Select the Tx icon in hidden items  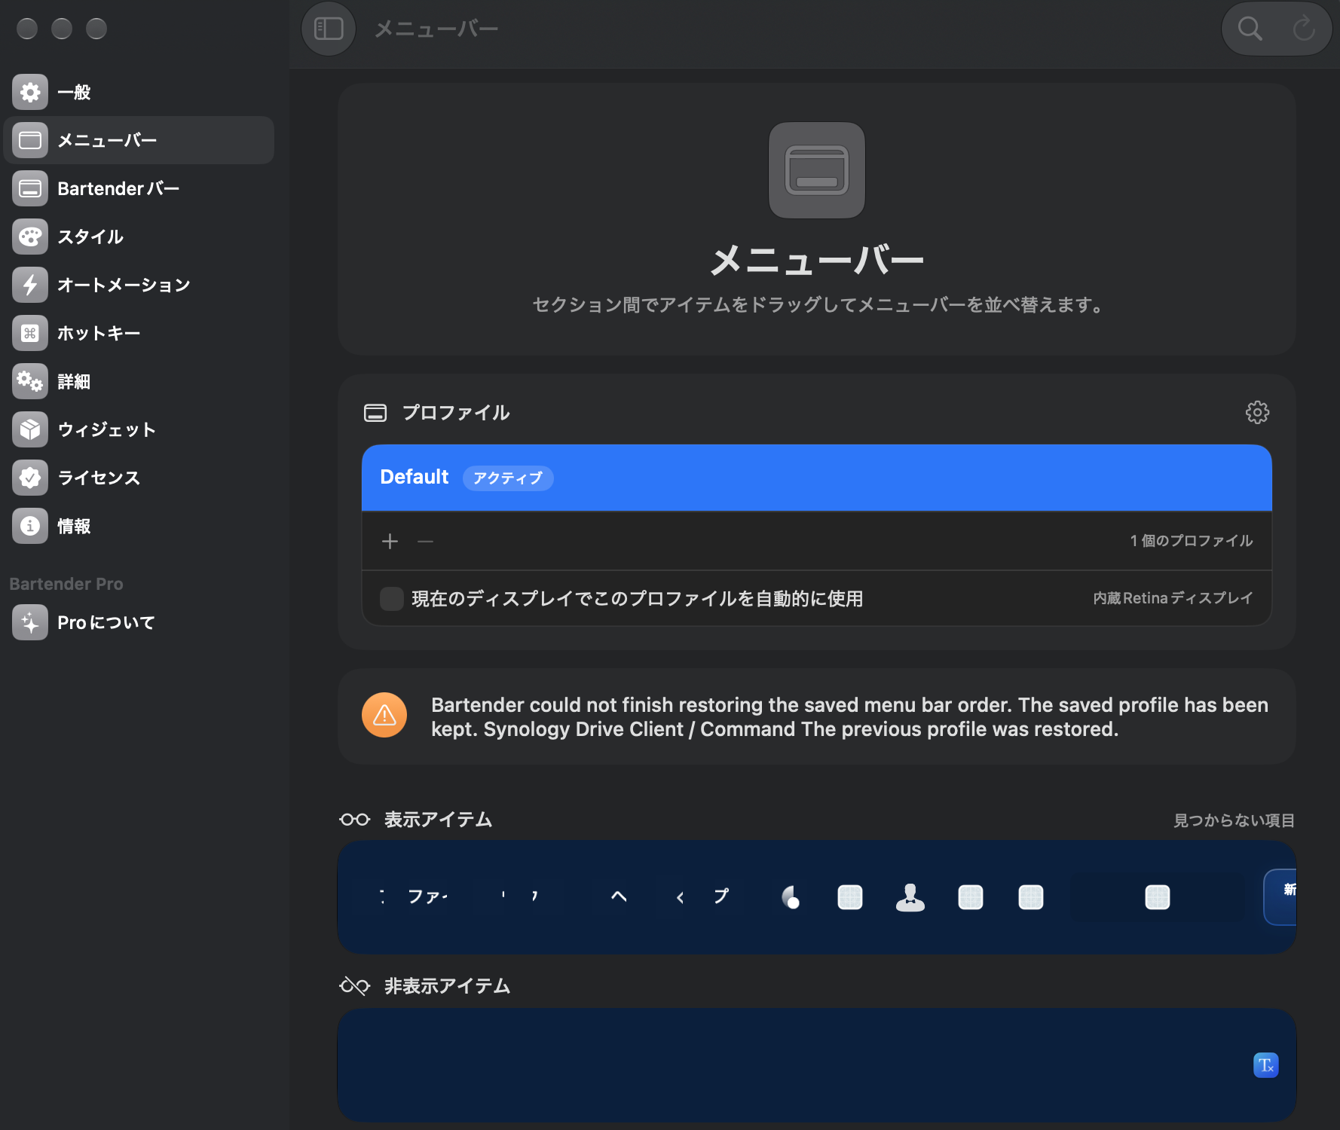point(1266,1065)
